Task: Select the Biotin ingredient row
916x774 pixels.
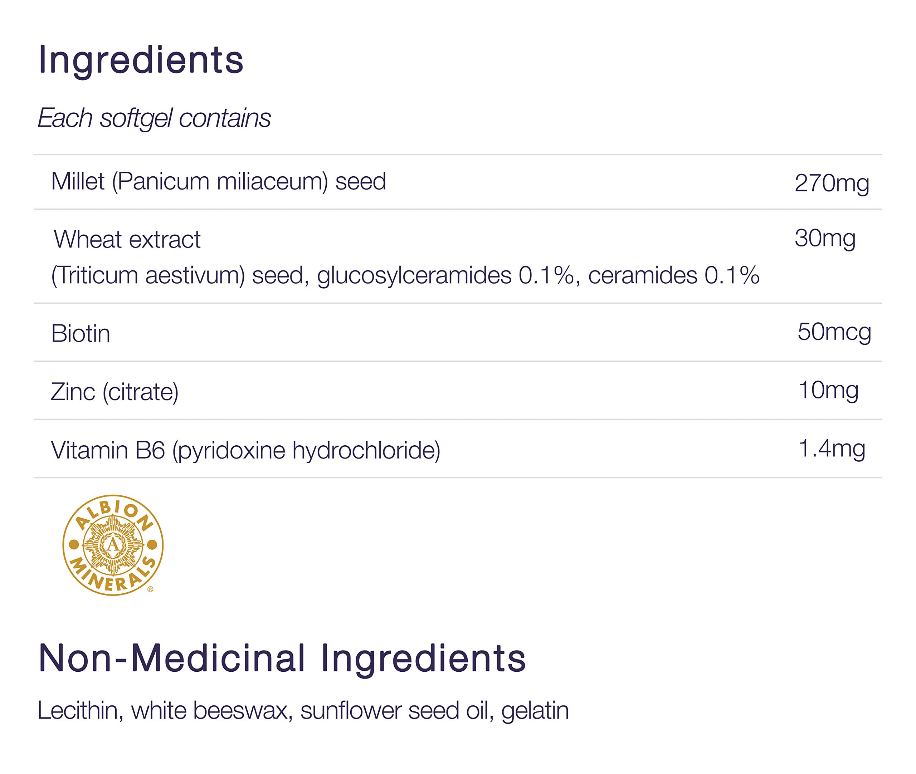Action: 458,332
